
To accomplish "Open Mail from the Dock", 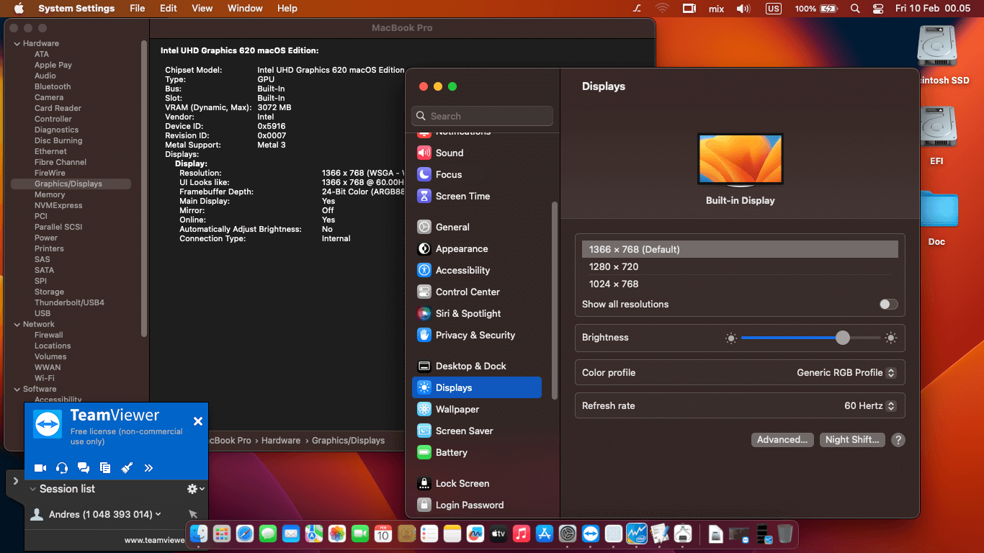I will click(291, 534).
